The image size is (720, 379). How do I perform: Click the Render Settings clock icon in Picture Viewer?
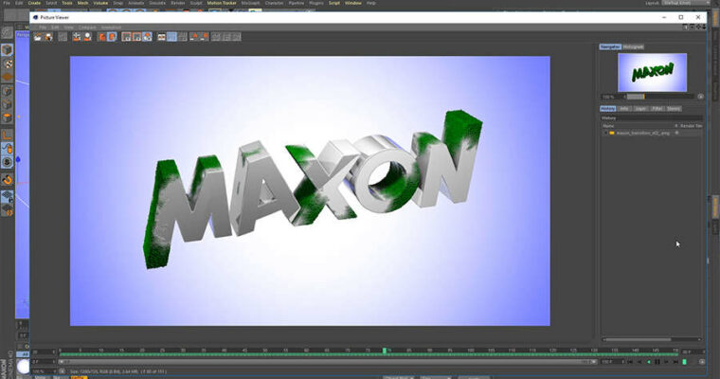coord(87,37)
